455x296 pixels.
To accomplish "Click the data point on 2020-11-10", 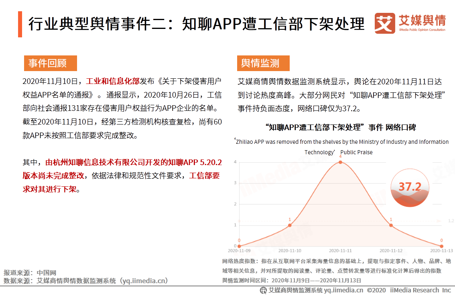I will pyautogui.click(x=290, y=225).
